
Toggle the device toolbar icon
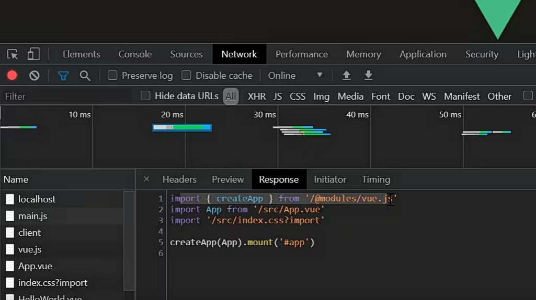click(x=33, y=54)
